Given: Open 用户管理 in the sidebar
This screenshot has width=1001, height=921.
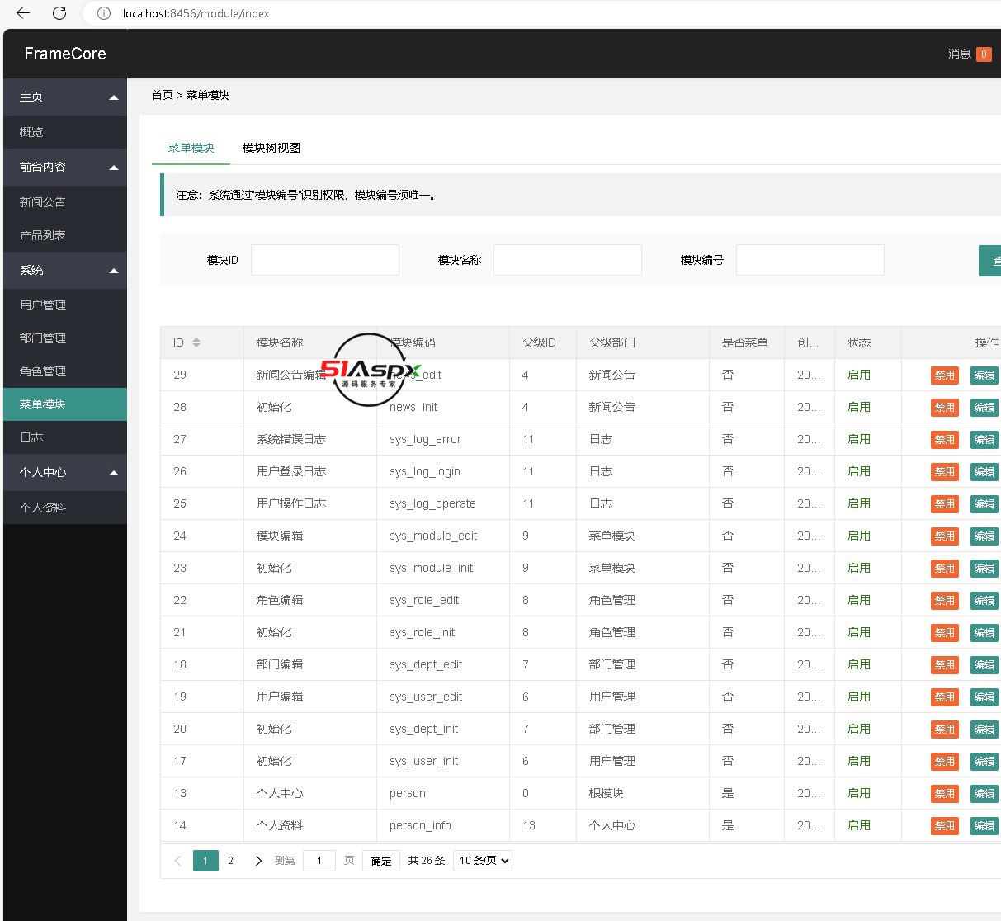Looking at the screenshot, I should (x=65, y=305).
